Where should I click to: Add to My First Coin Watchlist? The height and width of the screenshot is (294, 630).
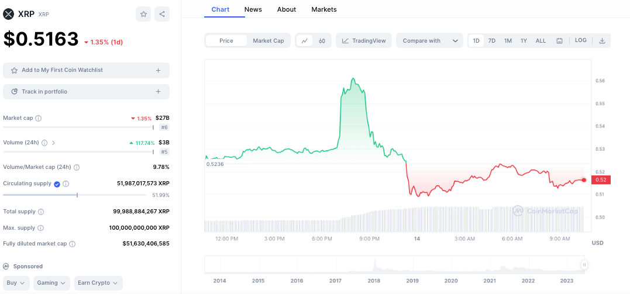(x=86, y=70)
